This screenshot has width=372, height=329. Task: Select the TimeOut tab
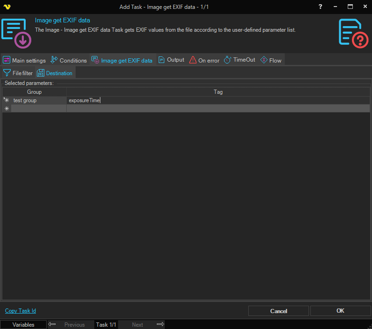239,60
